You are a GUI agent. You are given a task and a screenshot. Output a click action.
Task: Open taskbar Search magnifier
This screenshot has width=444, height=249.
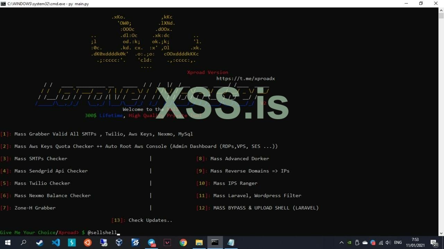pyautogui.click(x=23, y=242)
